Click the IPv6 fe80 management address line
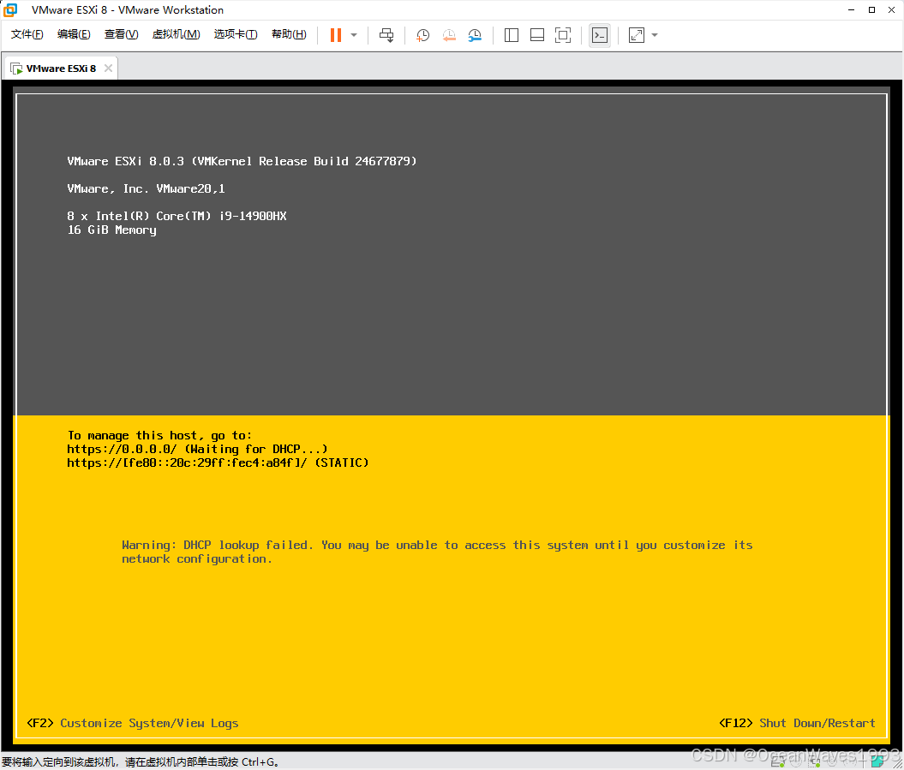 [x=218, y=463]
